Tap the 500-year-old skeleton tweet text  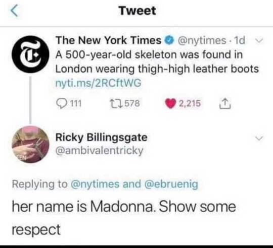pyautogui.click(x=157, y=61)
